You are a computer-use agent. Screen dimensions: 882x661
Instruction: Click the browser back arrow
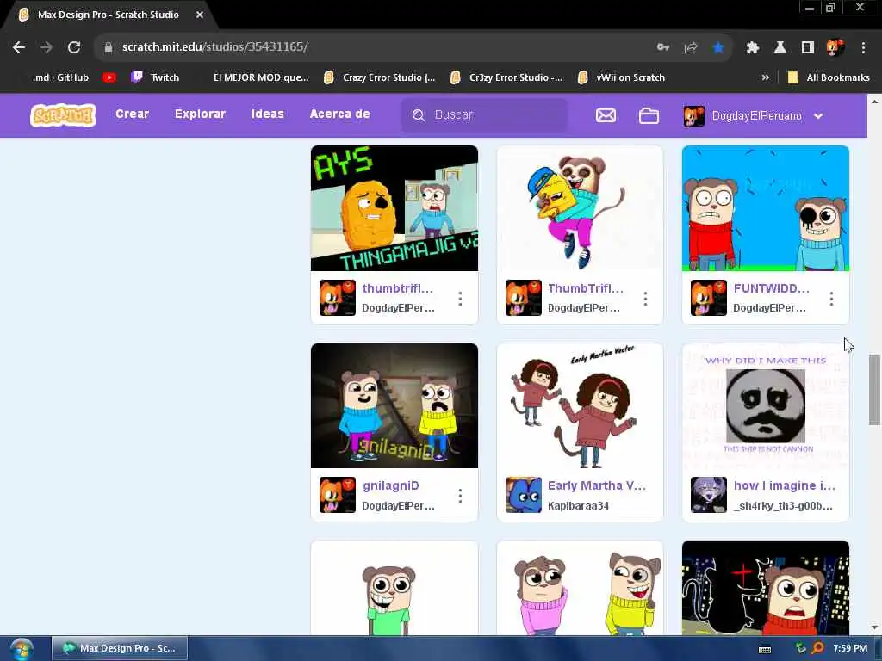click(x=19, y=47)
